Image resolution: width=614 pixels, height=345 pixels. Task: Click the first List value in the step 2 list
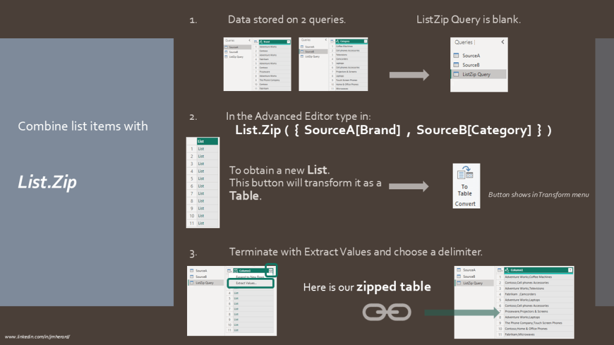tap(201, 149)
